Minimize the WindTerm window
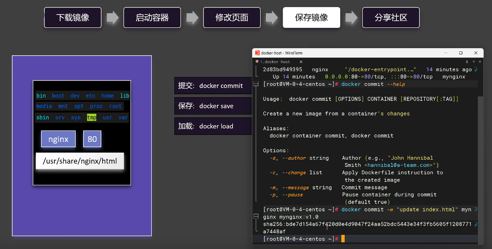 pos(445,53)
